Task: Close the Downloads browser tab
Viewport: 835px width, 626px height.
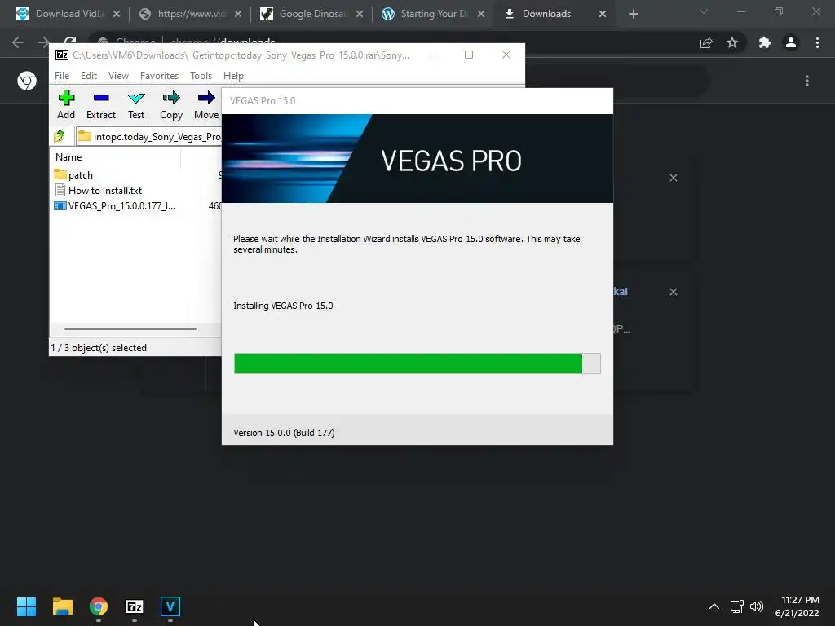Action: [x=603, y=14]
